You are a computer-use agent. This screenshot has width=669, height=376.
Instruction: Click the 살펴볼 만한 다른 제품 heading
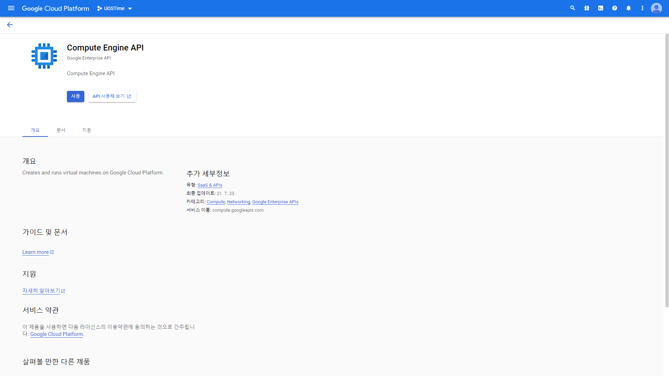[56, 362]
